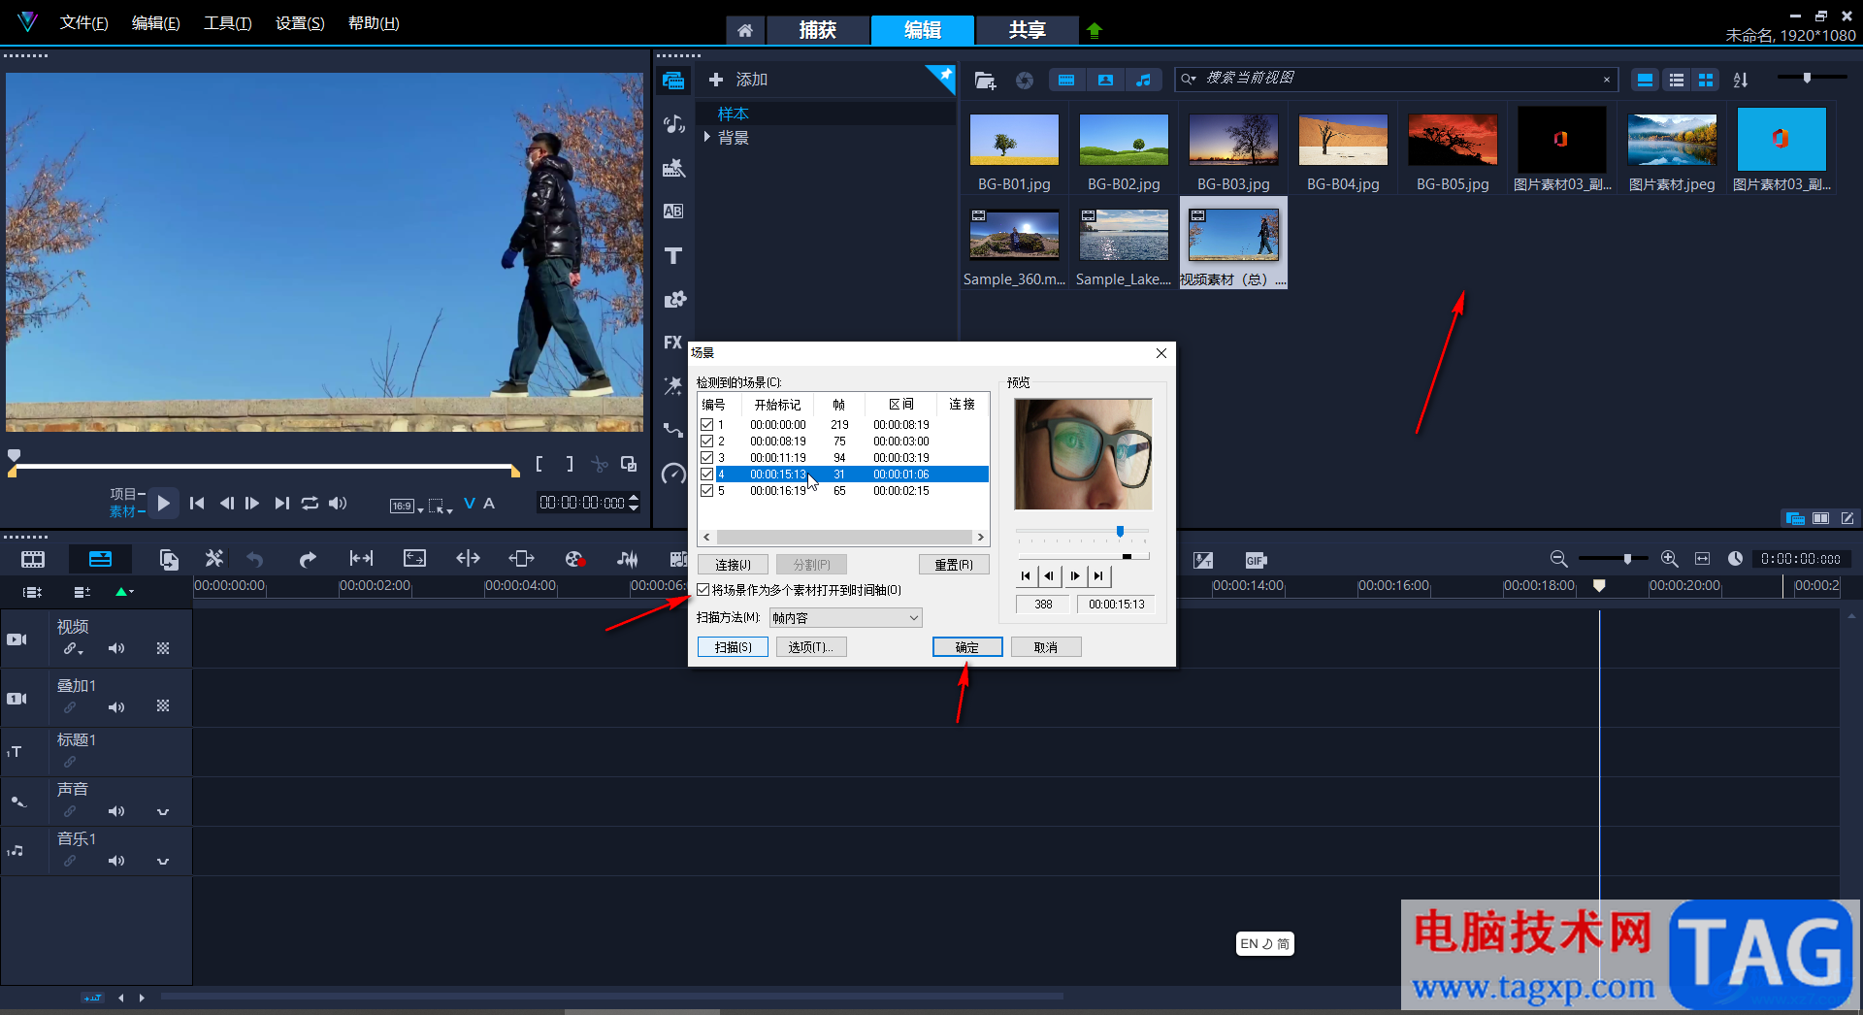Image resolution: width=1863 pixels, height=1015 pixels.
Task: Open the Record/Capture option icon
Action: pyautogui.click(x=574, y=559)
